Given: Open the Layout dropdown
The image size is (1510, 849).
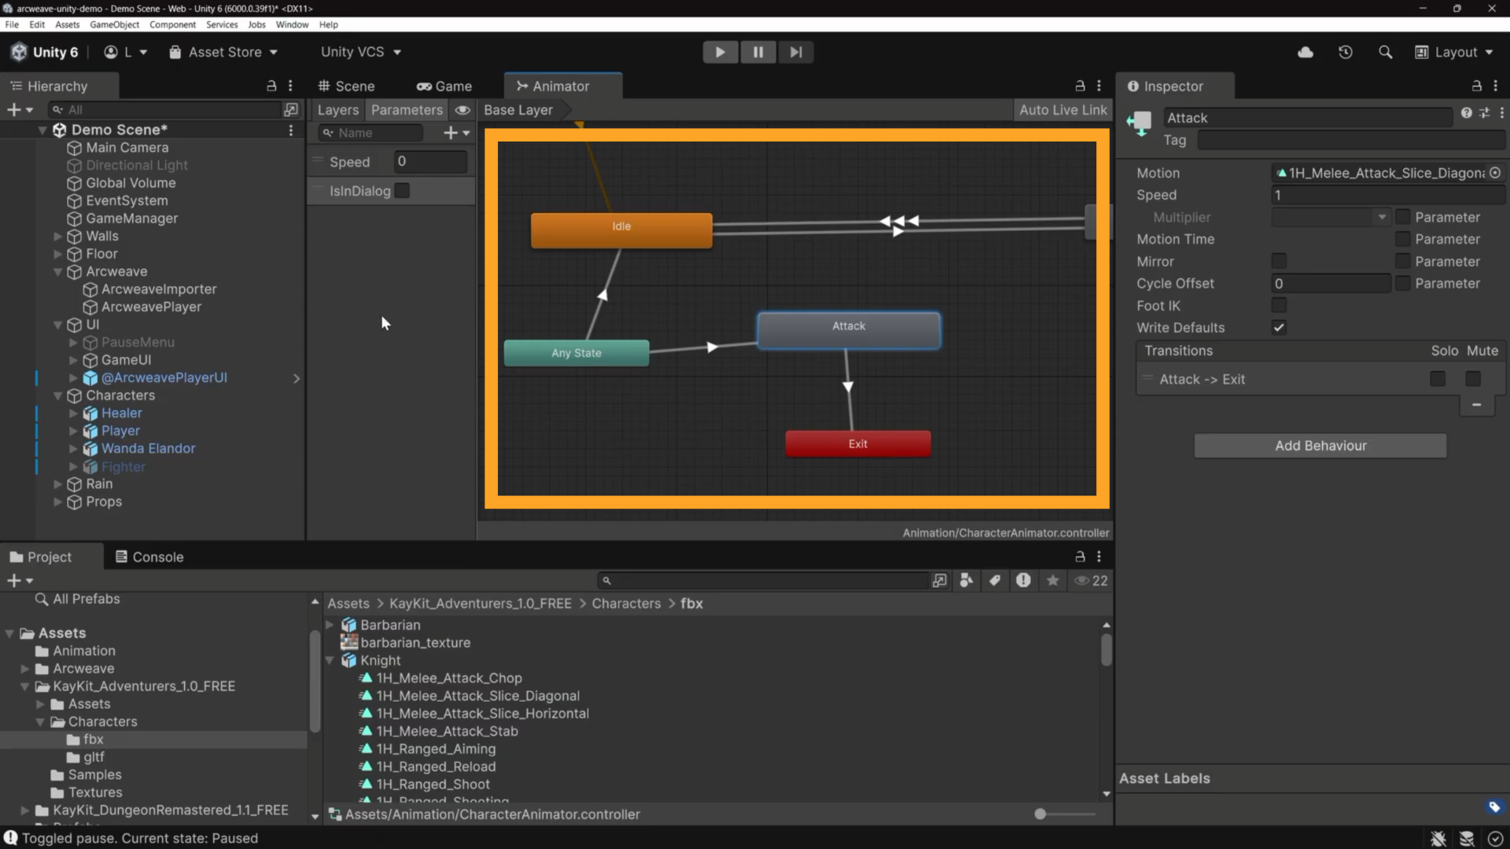Looking at the screenshot, I should [x=1453, y=52].
